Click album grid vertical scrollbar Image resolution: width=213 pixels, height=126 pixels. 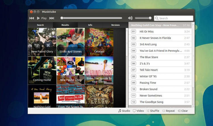(x=127, y=43)
